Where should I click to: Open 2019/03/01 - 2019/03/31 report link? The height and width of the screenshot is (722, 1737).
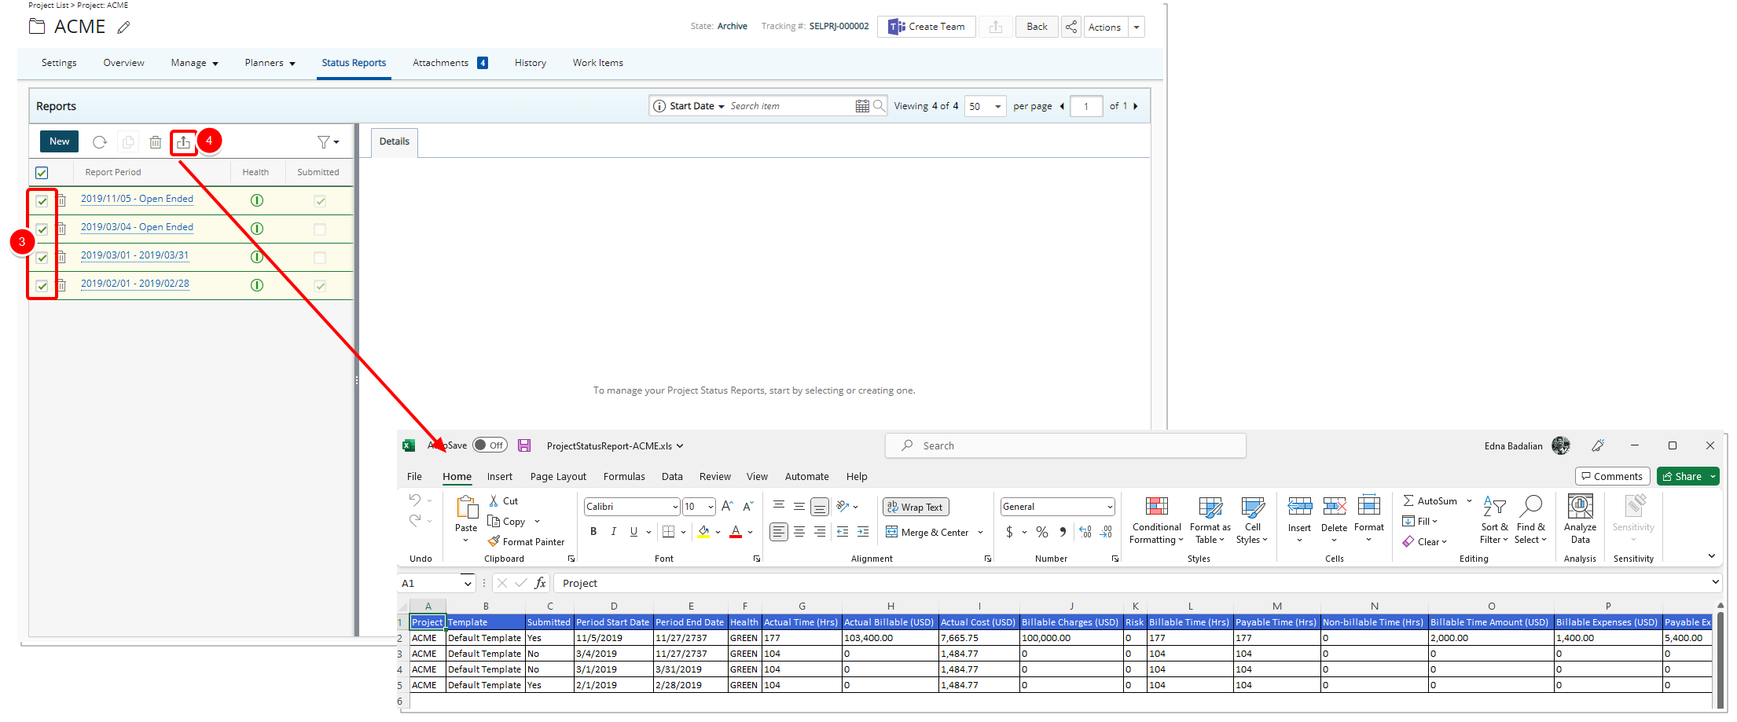(135, 255)
